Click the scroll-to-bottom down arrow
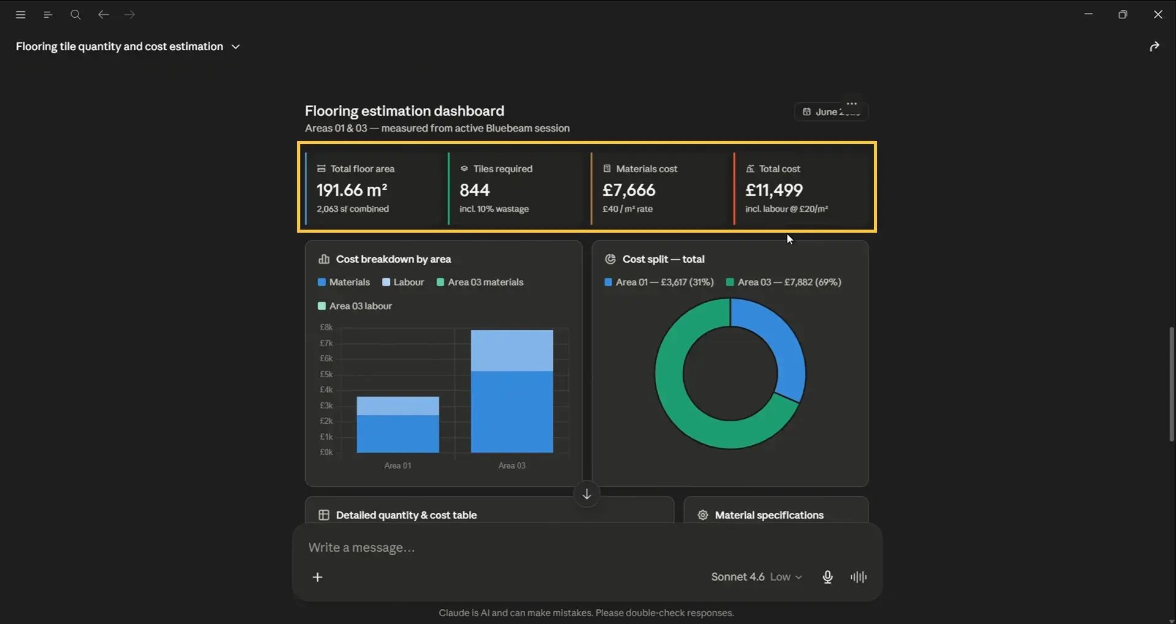 tap(586, 494)
